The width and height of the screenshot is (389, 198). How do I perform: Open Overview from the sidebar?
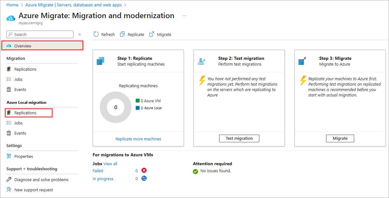[x=23, y=46]
